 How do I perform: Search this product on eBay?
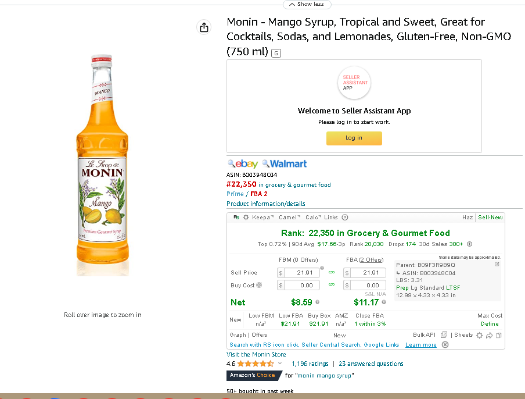pyautogui.click(x=243, y=163)
